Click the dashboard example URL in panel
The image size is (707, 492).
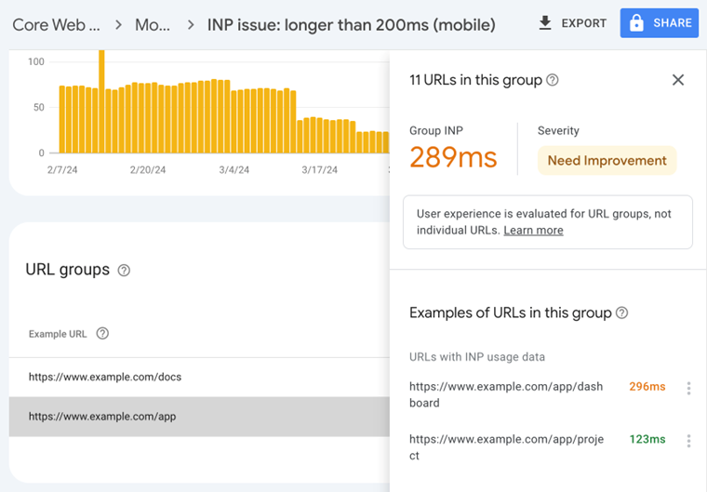pyautogui.click(x=506, y=394)
